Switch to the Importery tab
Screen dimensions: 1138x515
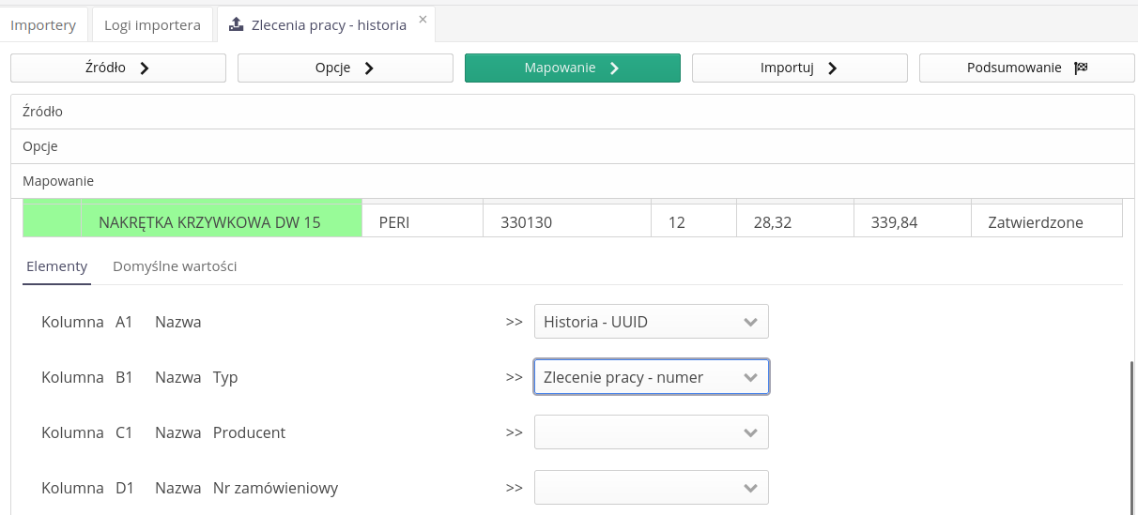pyautogui.click(x=43, y=25)
